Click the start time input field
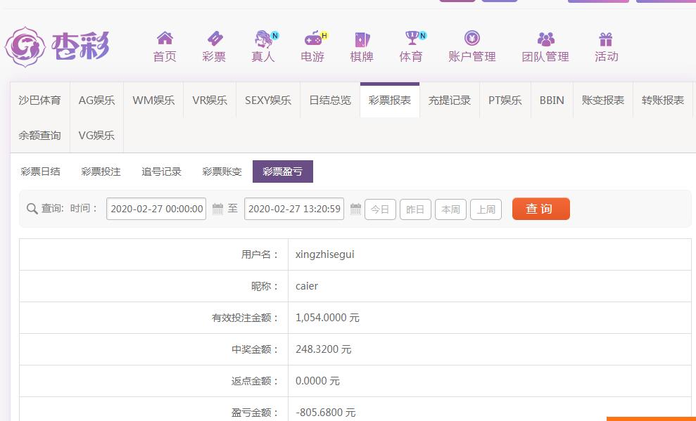 [156, 209]
